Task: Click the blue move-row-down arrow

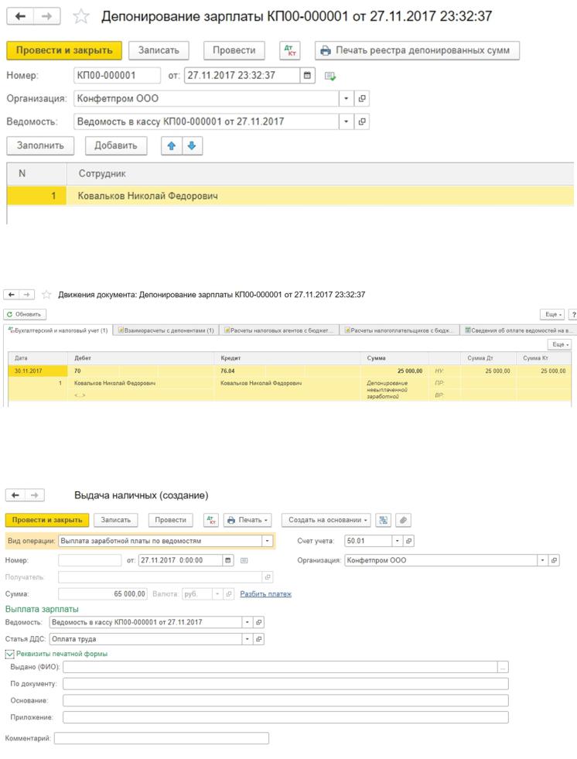Action: point(192,145)
